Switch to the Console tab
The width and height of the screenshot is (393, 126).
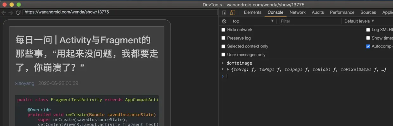(x=275, y=12)
